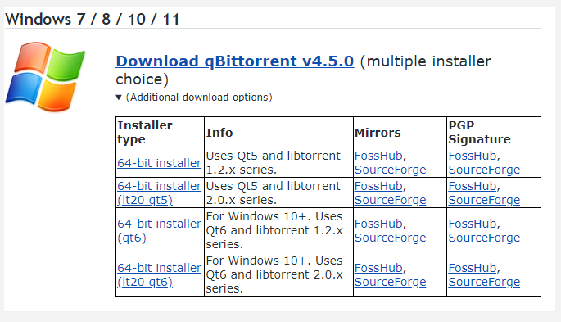Open SourceForge PGP signature for qt6 row
The height and width of the screenshot is (322, 561).
click(485, 238)
